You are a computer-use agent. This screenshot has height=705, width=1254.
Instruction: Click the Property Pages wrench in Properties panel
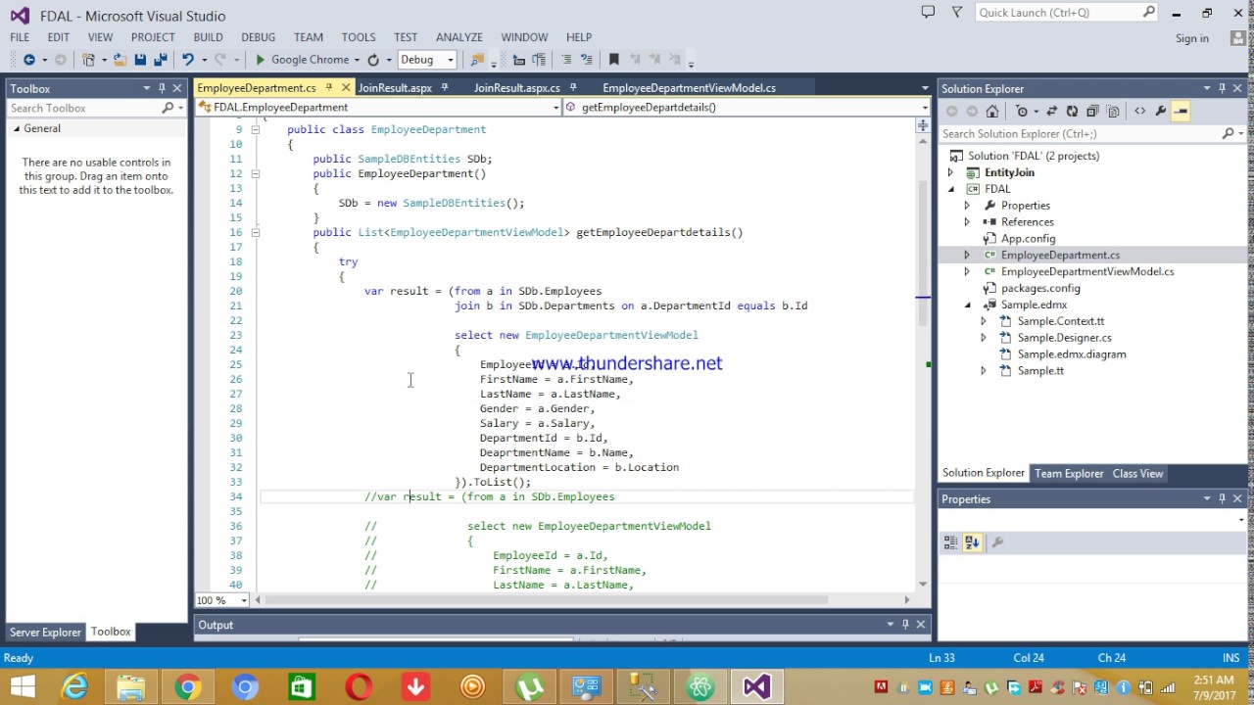coord(997,542)
